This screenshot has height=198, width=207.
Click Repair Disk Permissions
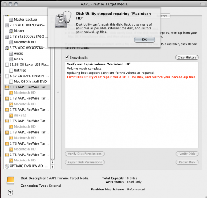point(85,162)
